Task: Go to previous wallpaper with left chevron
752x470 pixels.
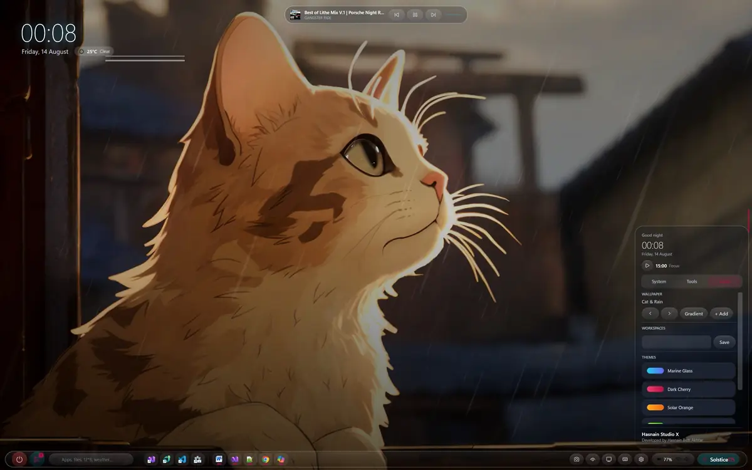Action: 650,313
